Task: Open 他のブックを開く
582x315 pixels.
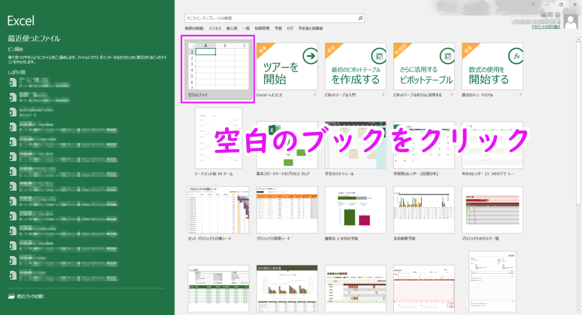Action: click(26, 296)
